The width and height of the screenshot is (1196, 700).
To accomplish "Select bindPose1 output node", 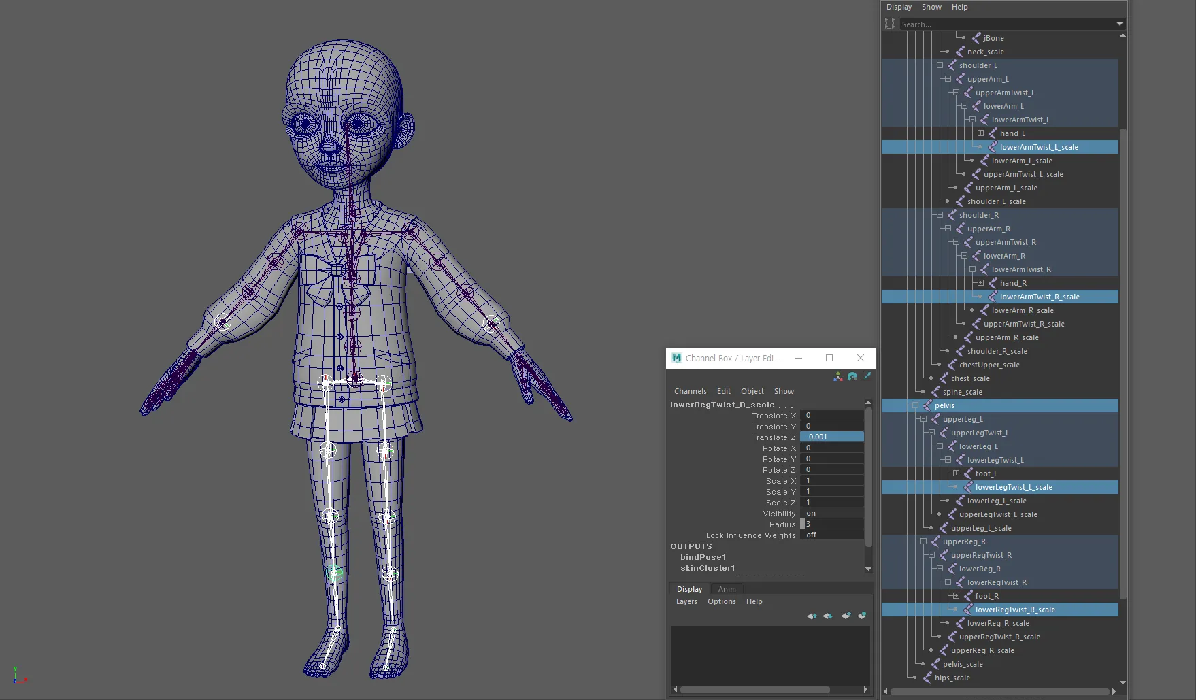I will [x=703, y=557].
